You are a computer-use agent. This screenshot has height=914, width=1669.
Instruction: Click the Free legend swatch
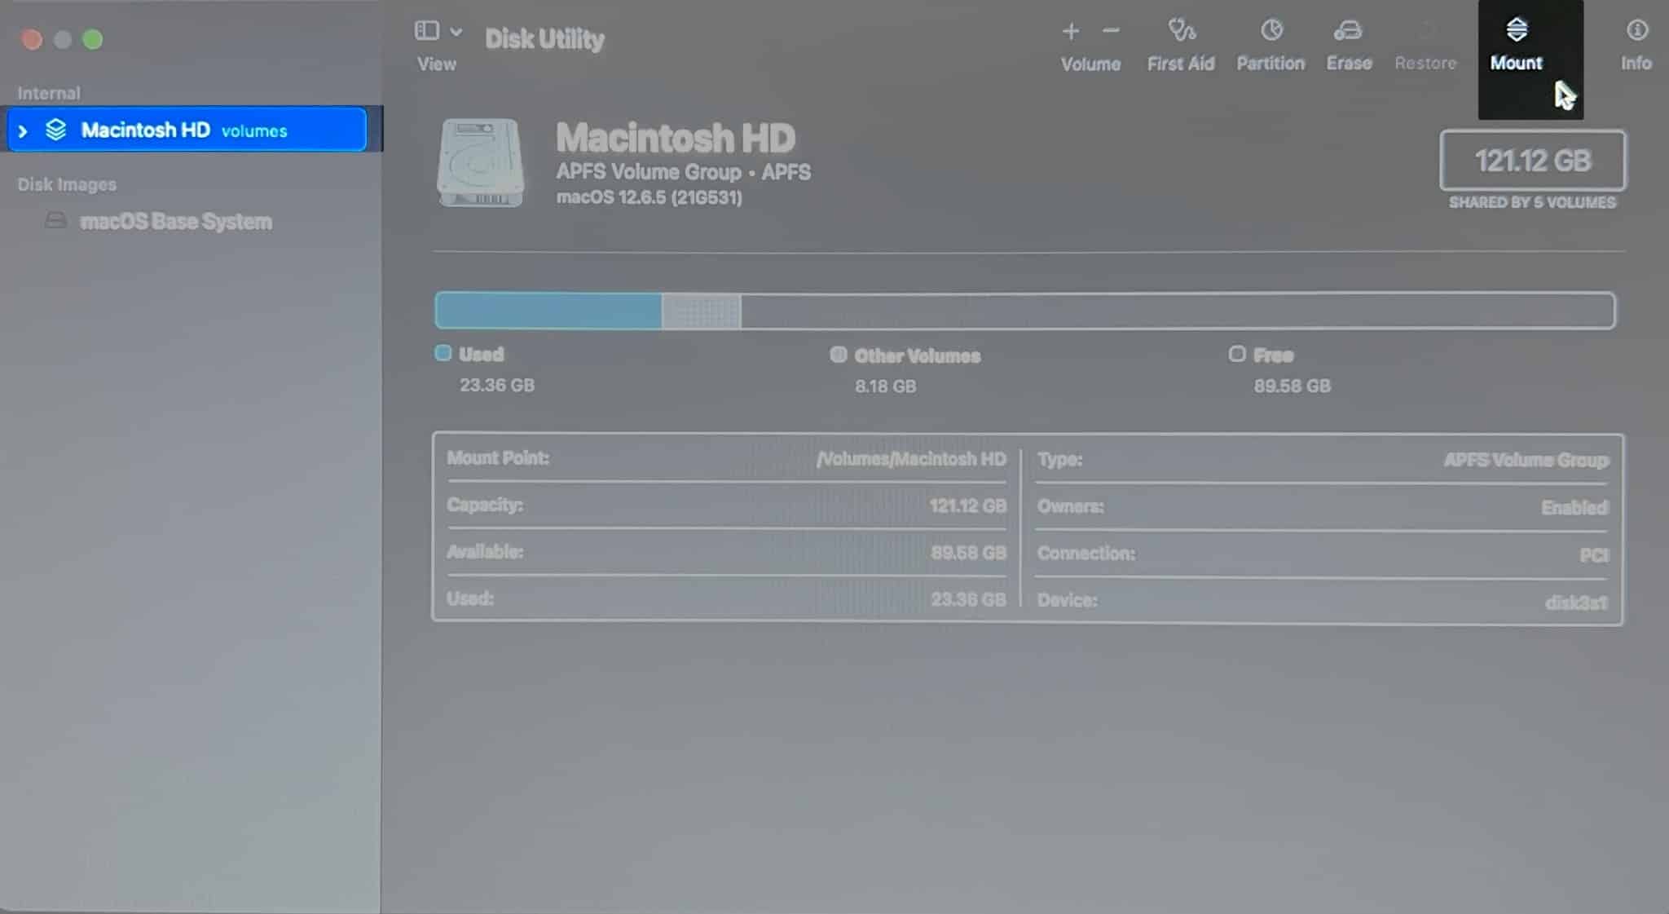pos(1237,354)
